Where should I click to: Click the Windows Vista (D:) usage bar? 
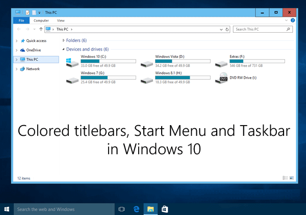[183, 61]
